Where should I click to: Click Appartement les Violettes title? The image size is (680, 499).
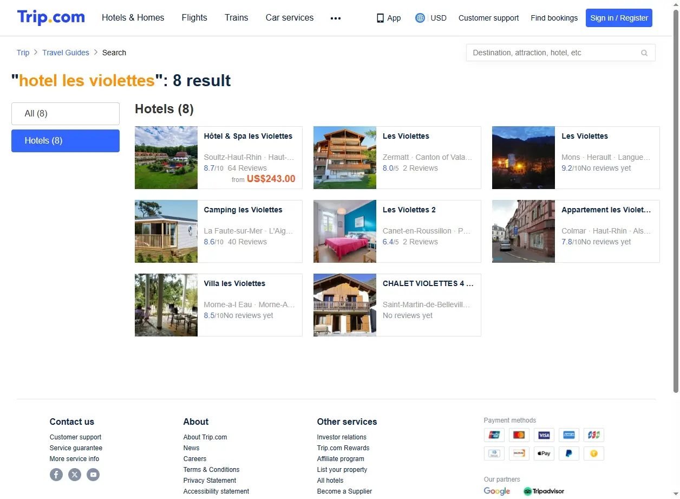[x=606, y=210]
